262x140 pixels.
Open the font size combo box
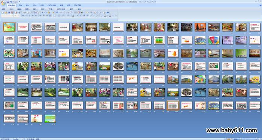[17, 16]
